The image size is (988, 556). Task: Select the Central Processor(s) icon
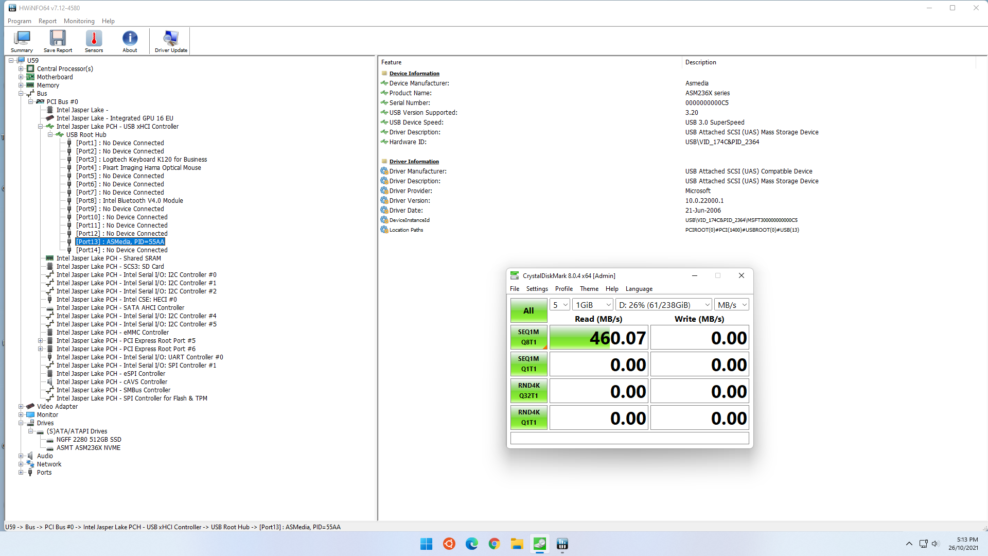point(30,68)
